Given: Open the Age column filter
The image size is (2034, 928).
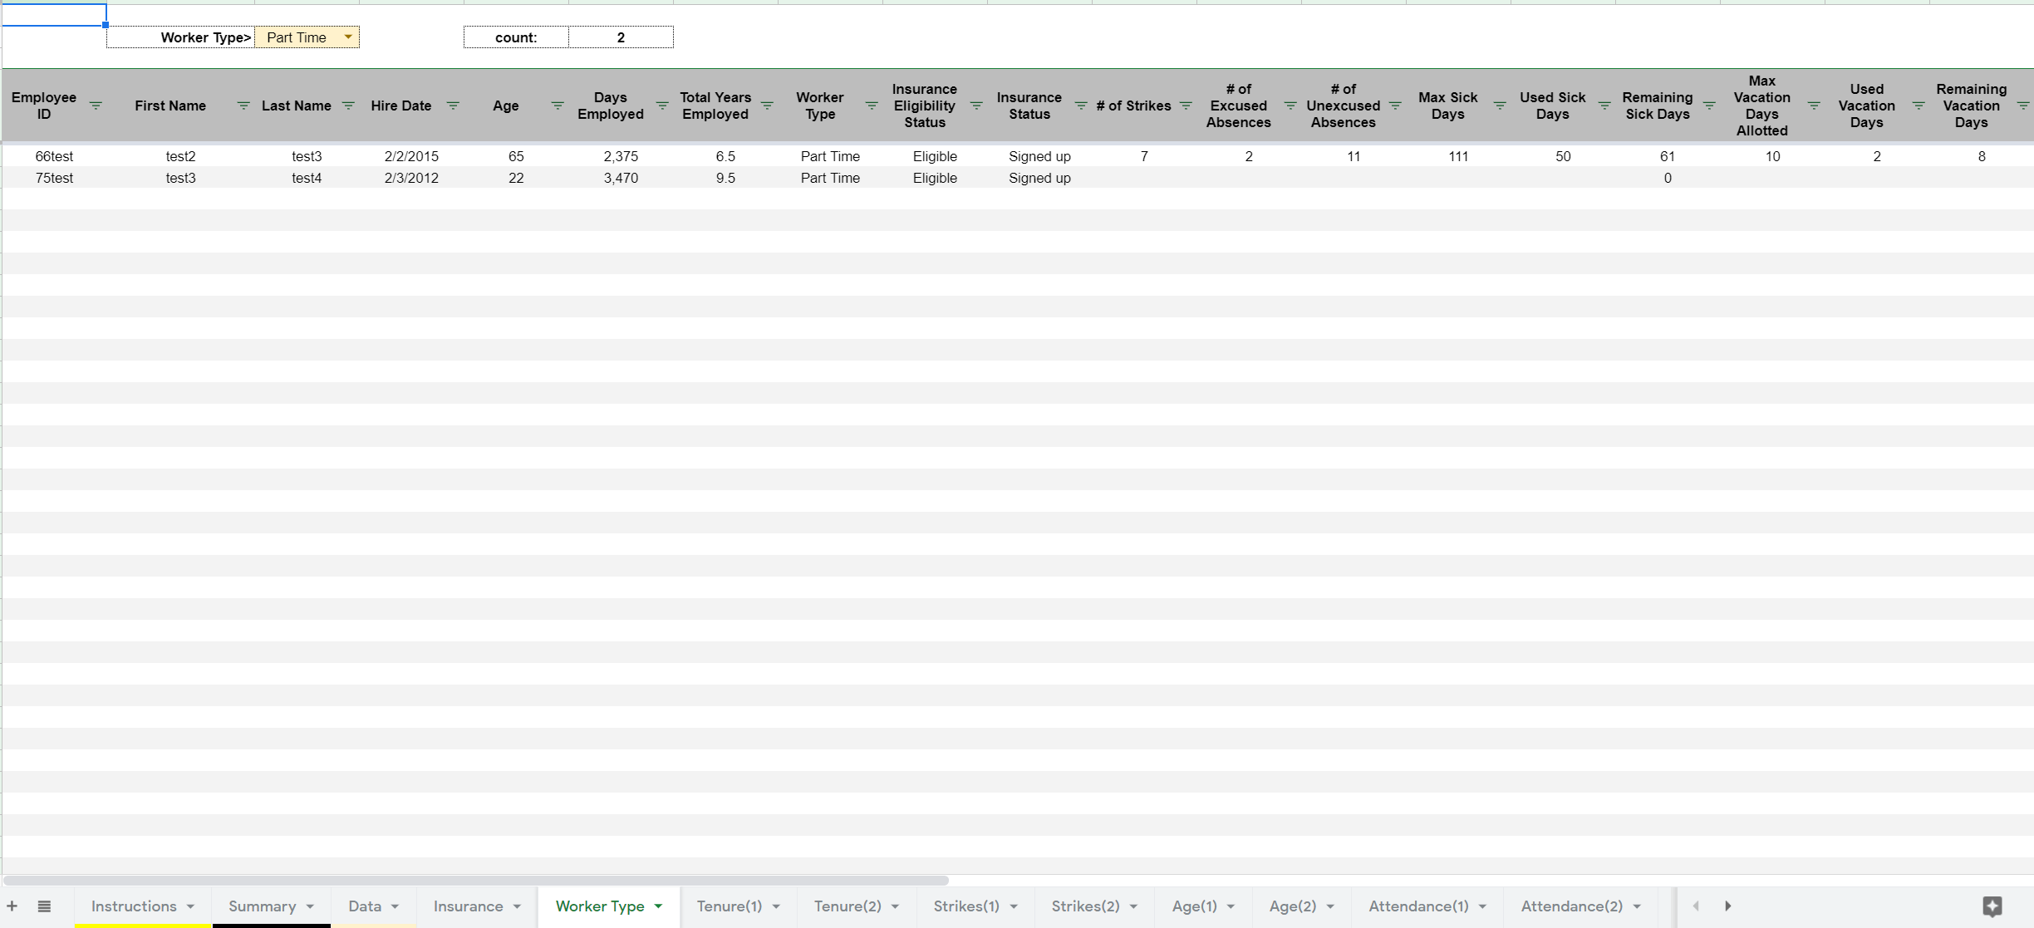Looking at the screenshot, I should 558,106.
